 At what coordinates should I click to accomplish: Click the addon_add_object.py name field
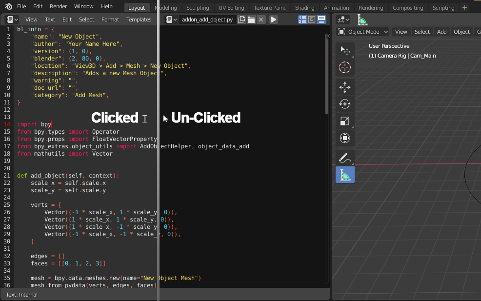tap(207, 20)
